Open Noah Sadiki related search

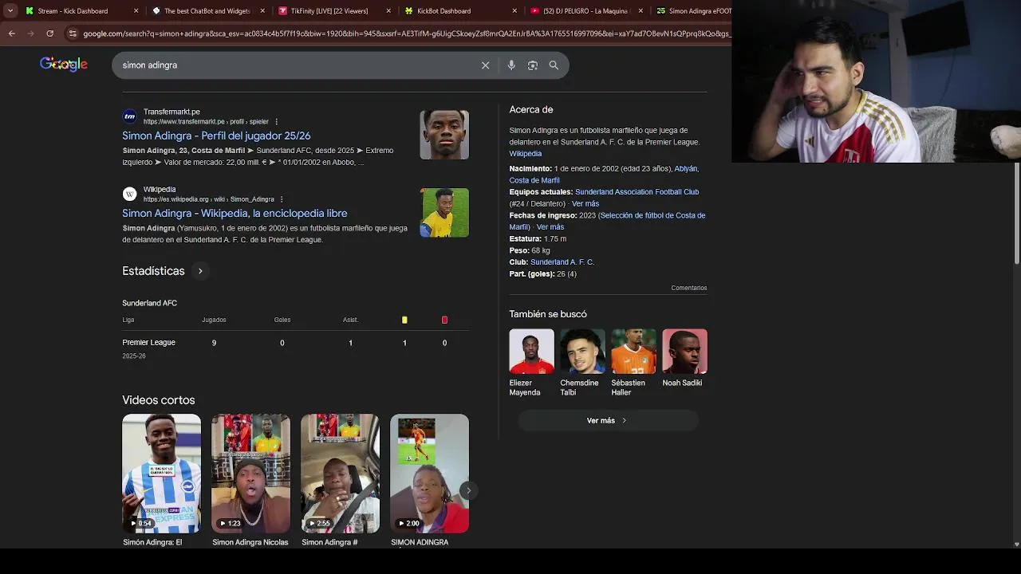pyautogui.click(x=684, y=358)
